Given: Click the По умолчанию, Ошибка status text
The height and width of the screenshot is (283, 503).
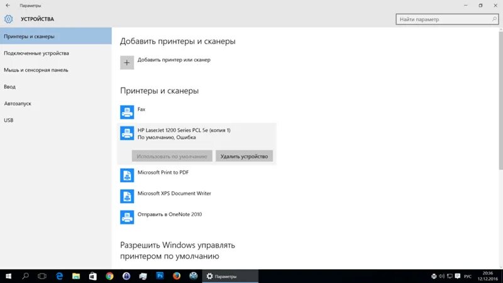Looking at the screenshot, I should (x=167, y=137).
